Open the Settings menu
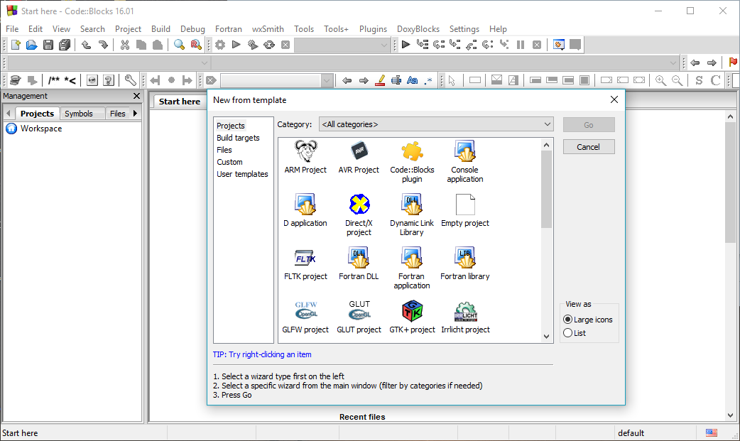This screenshot has height=441, width=740. pos(464,29)
